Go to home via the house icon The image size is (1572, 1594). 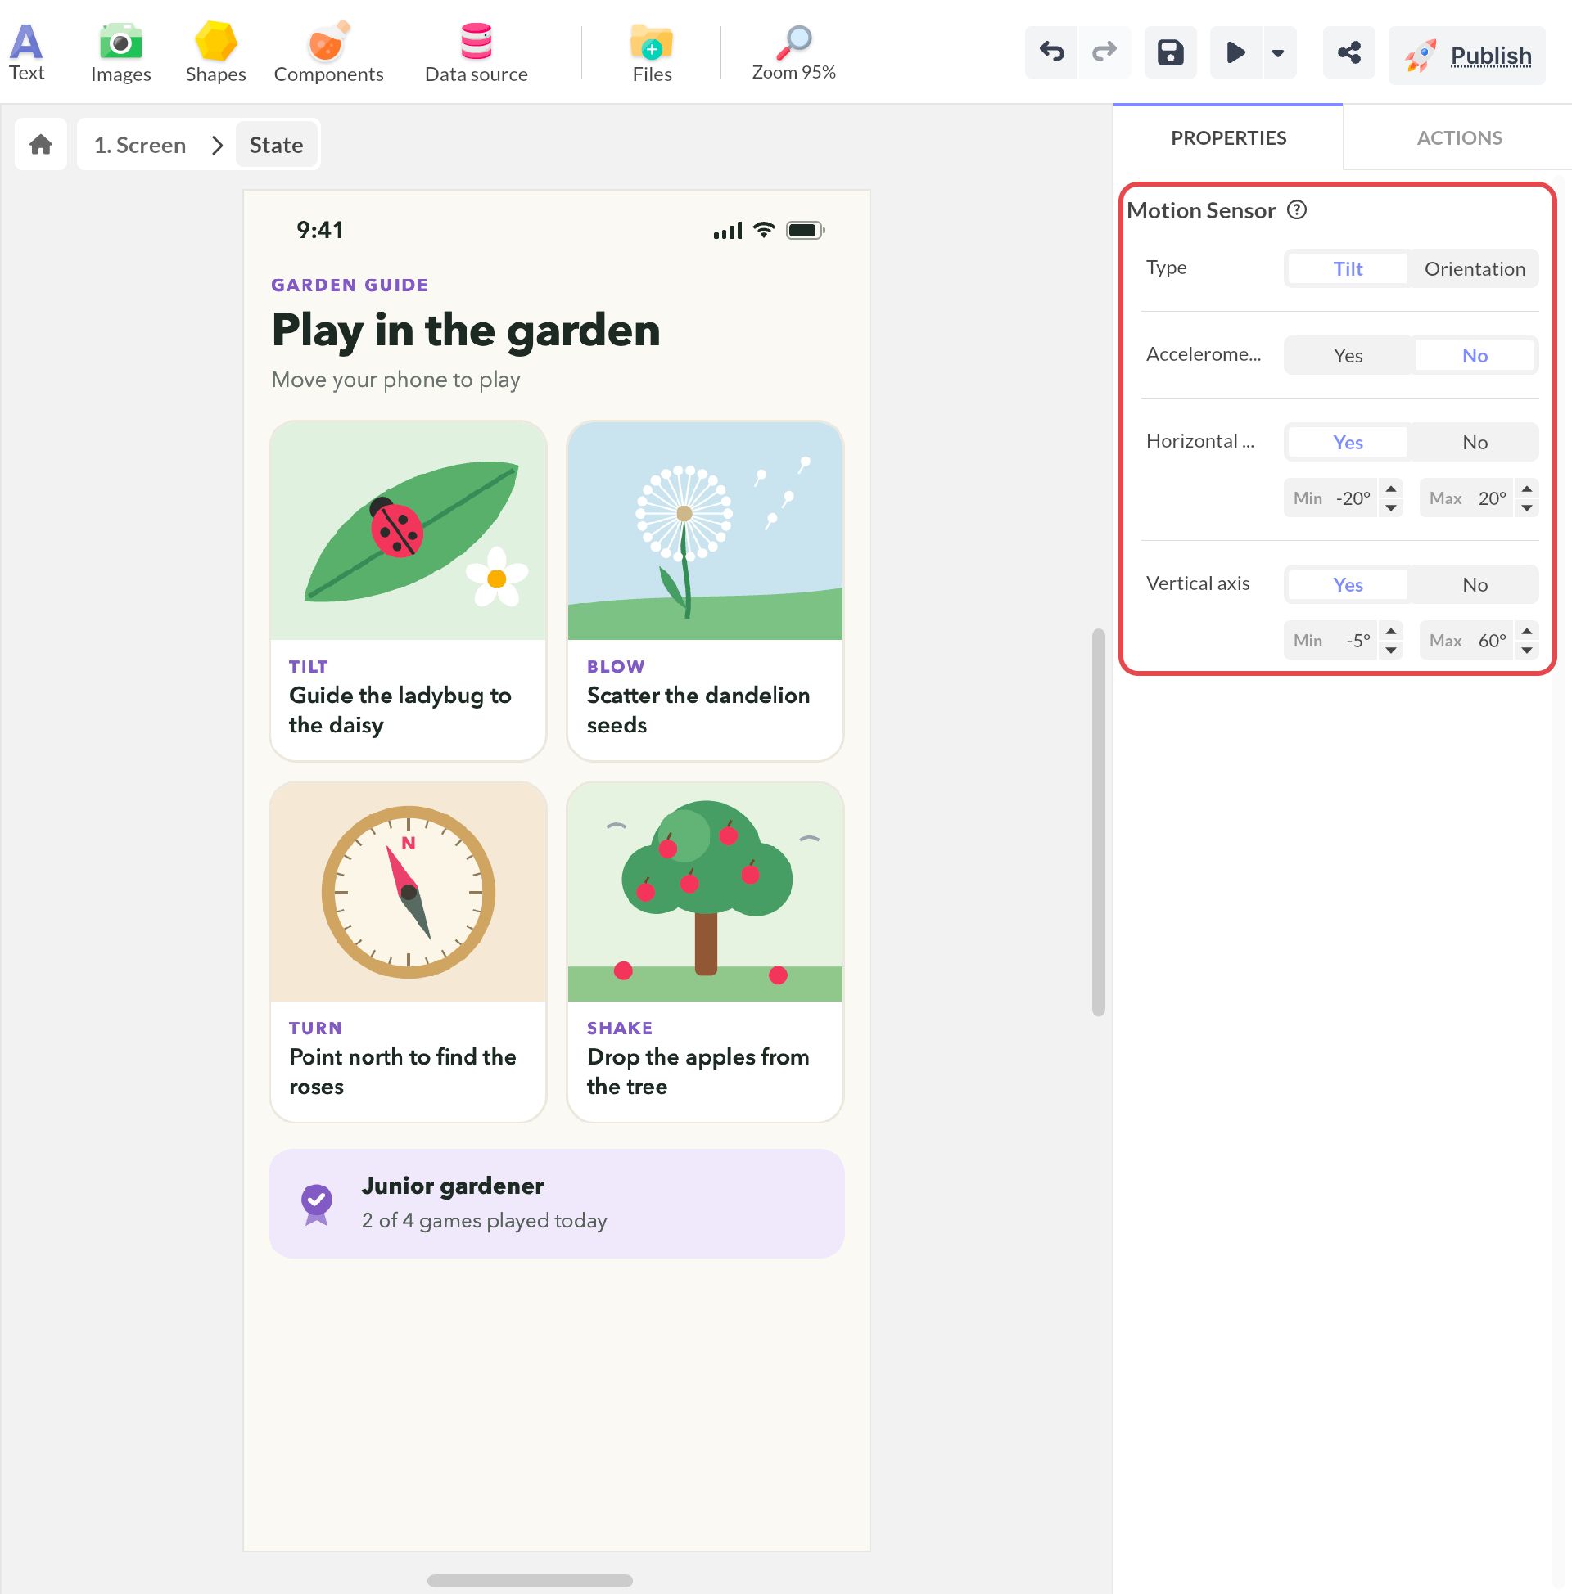[x=40, y=144]
